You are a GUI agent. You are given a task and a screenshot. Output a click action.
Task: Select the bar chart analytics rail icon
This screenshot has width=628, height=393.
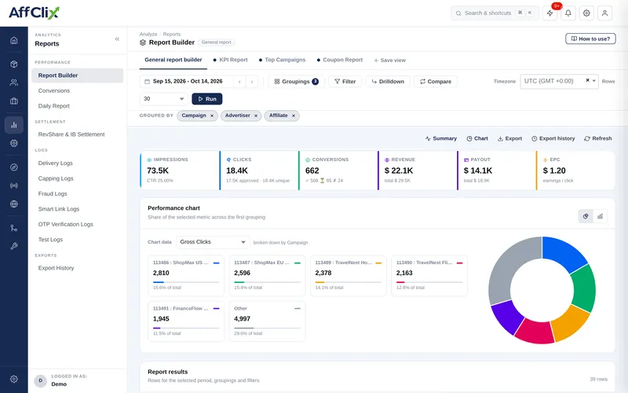click(x=14, y=125)
